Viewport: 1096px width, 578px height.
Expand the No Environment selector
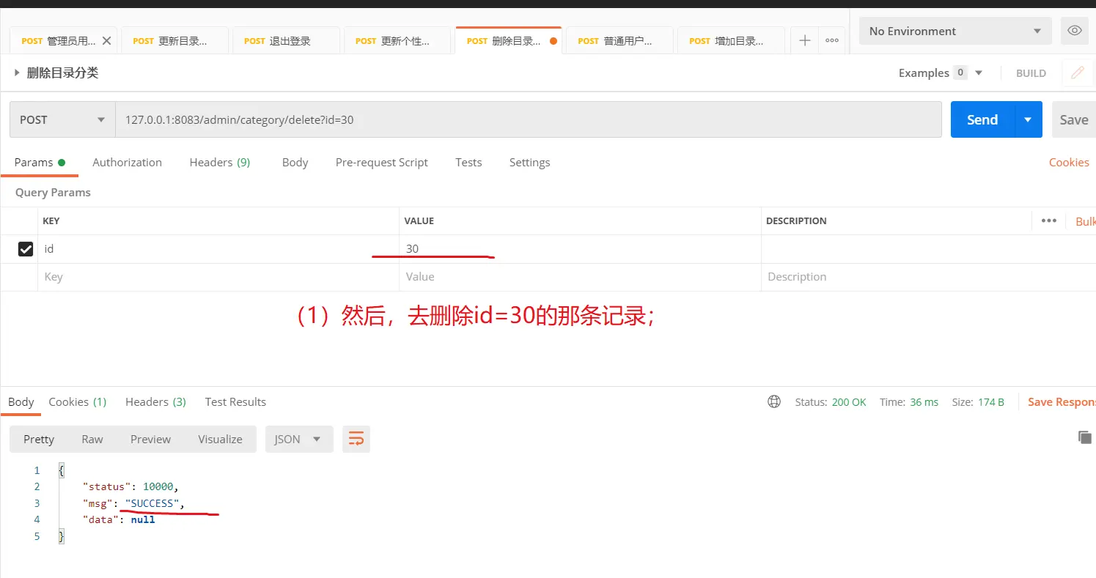[955, 31]
